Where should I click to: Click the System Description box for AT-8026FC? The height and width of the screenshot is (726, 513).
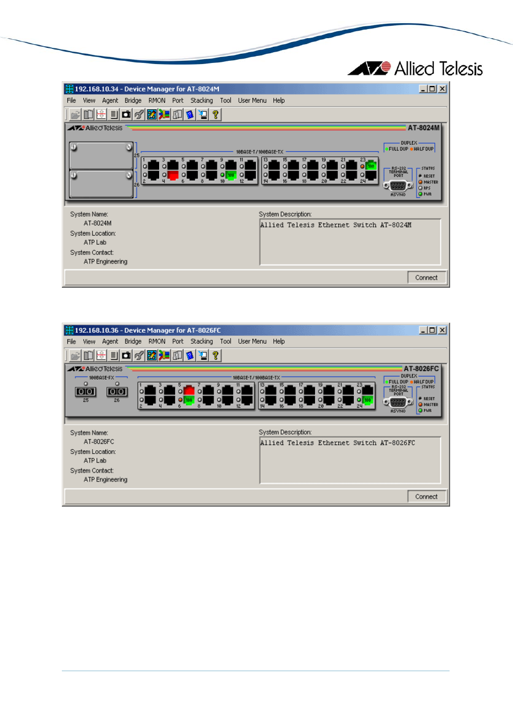click(x=350, y=460)
